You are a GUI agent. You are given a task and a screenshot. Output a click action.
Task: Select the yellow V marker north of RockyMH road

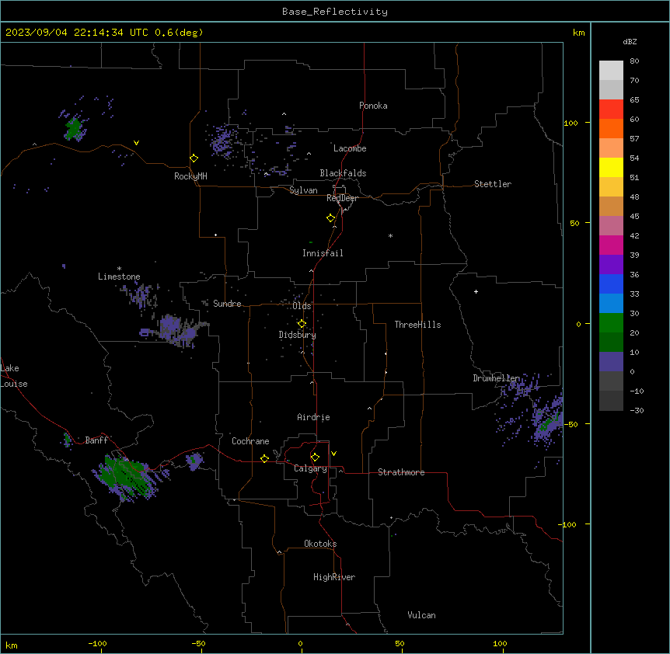point(136,143)
